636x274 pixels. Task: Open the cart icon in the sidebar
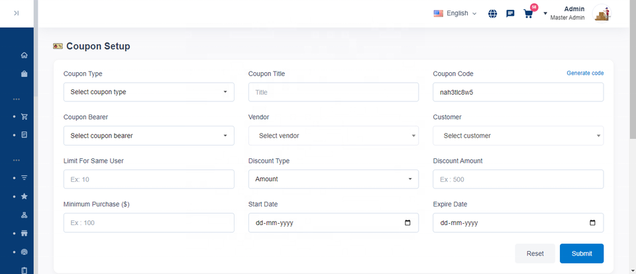pyautogui.click(x=25, y=116)
